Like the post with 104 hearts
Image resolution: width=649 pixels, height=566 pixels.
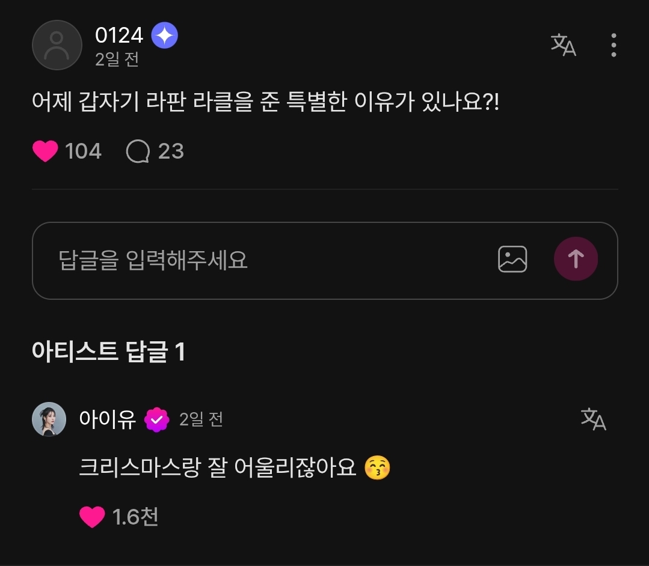[x=45, y=151]
